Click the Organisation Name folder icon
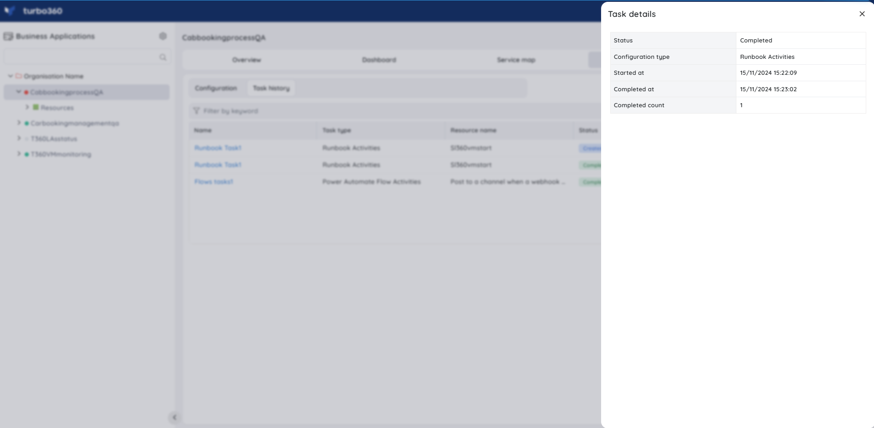This screenshot has width=874, height=428. click(x=19, y=76)
